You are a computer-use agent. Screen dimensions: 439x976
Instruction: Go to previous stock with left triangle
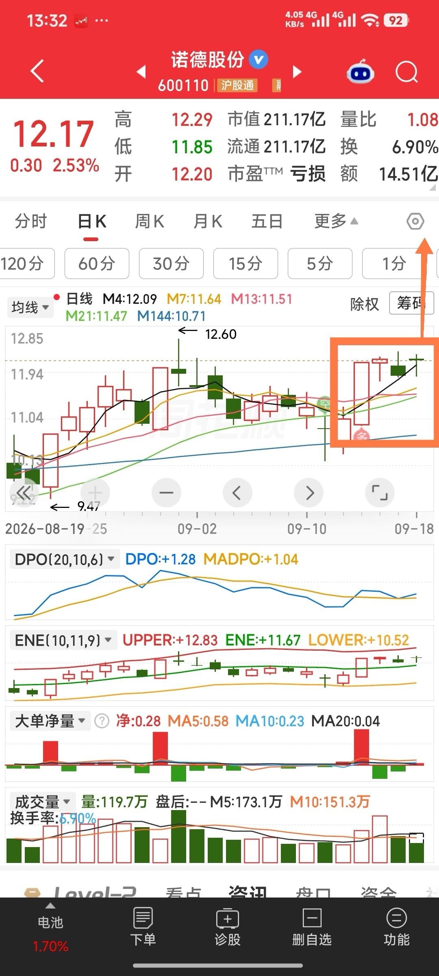point(141,72)
